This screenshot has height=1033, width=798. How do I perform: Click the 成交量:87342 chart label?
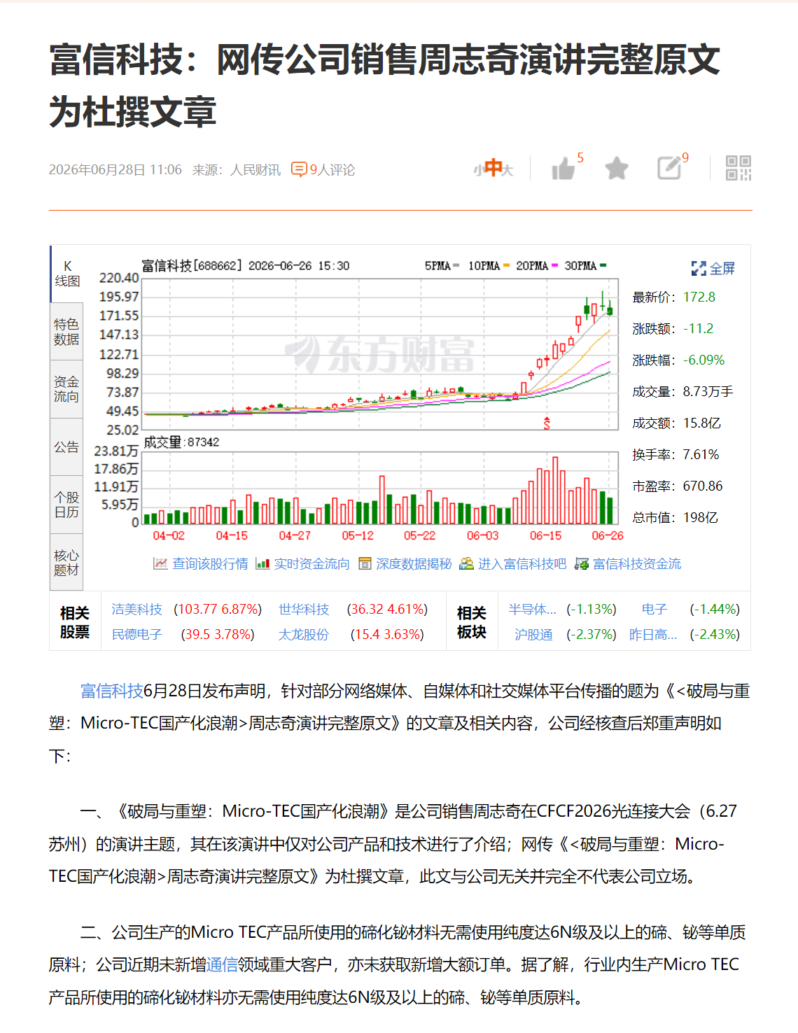(x=181, y=442)
